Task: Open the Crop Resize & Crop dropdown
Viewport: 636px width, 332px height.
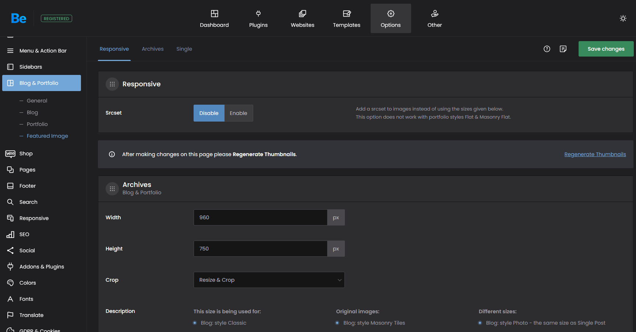Action: [269, 280]
